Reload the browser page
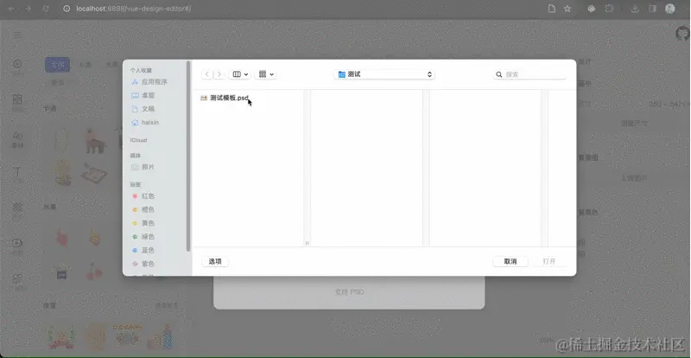The image size is (691, 358). (x=46, y=9)
